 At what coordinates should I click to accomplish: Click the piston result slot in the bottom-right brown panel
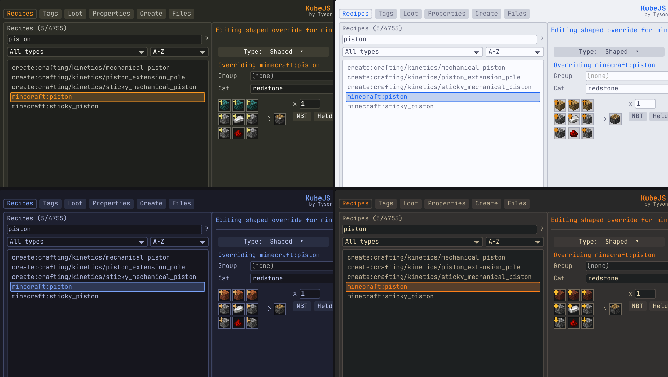click(x=615, y=309)
